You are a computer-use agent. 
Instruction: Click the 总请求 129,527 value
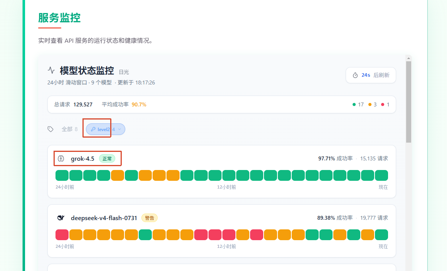83,105
